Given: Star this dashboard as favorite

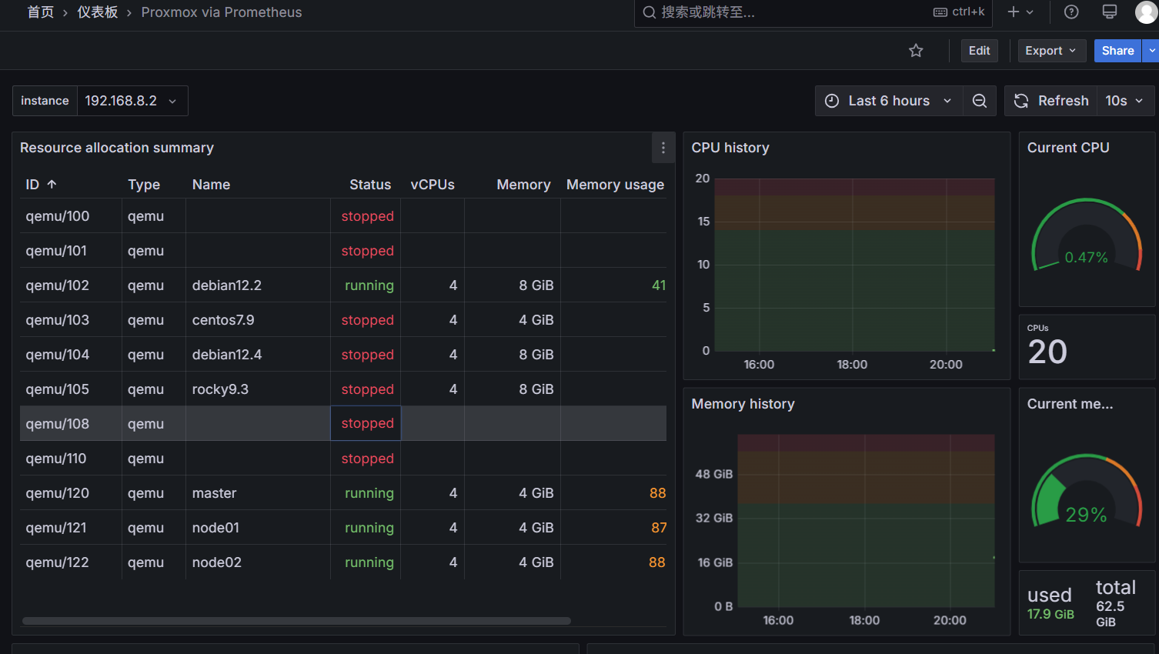Looking at the screenshot, I should pos(916,51).
